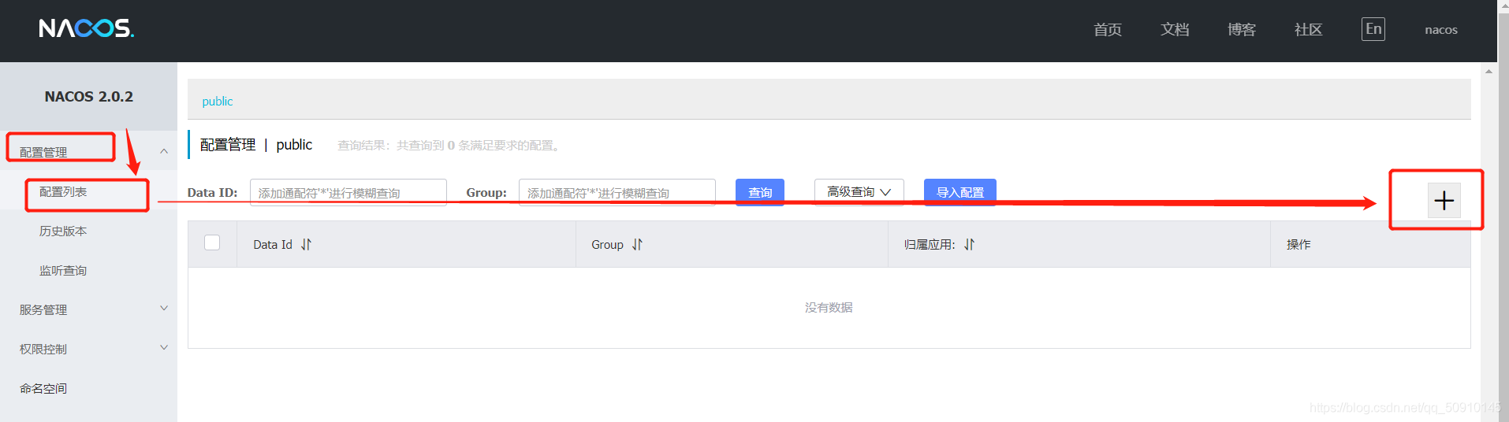This screenshot has width=1509, height=422.
Task: Click the 查询 search button
Action: (x=759, y=192)
